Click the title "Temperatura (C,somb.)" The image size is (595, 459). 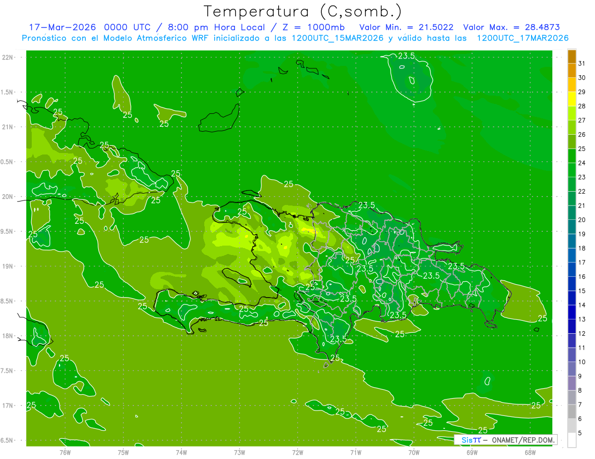click(x=303, y=12)
